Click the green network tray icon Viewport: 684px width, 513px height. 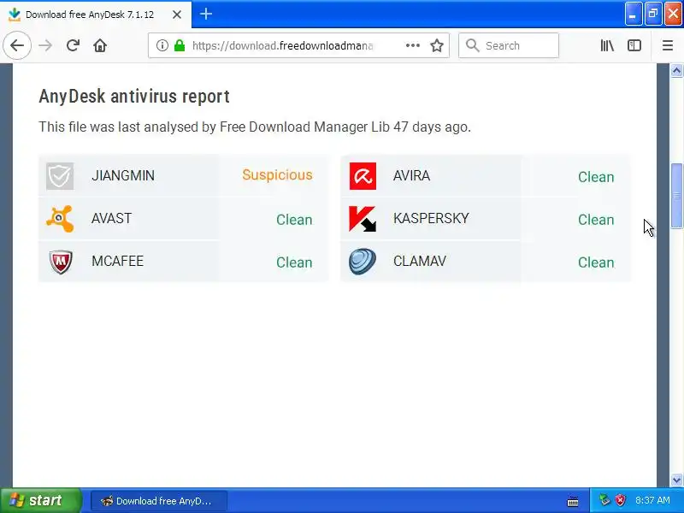tap(604, 500)
